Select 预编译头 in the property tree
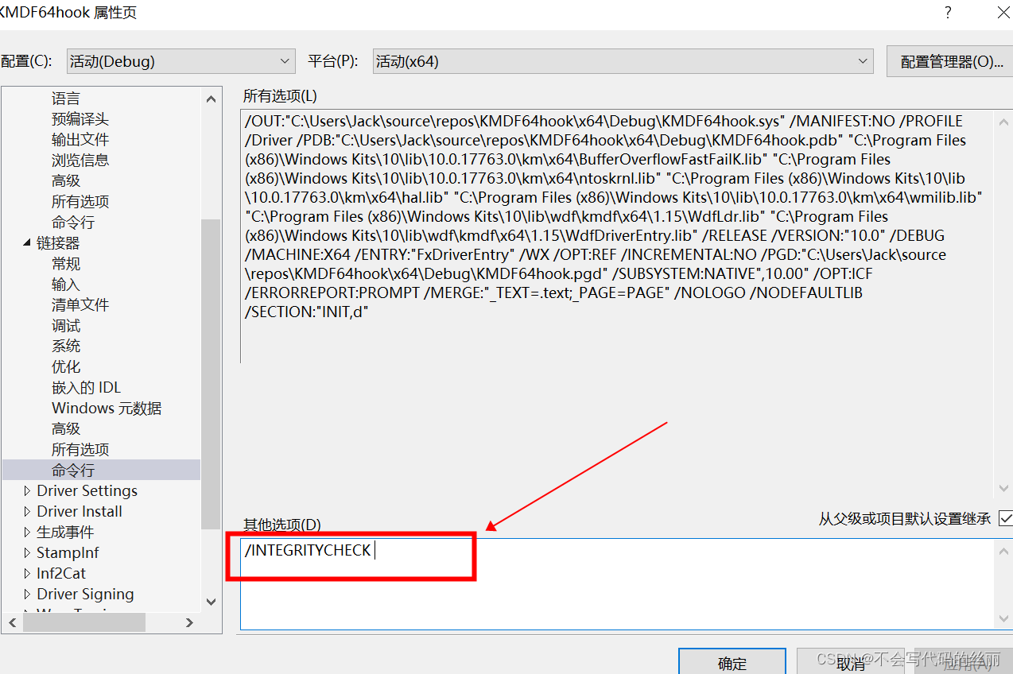Screen dimensions: 1013x674 tap(80, 119)
